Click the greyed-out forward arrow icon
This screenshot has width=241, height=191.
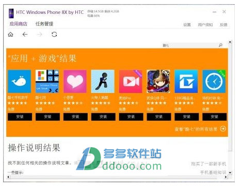coord(40,35)
